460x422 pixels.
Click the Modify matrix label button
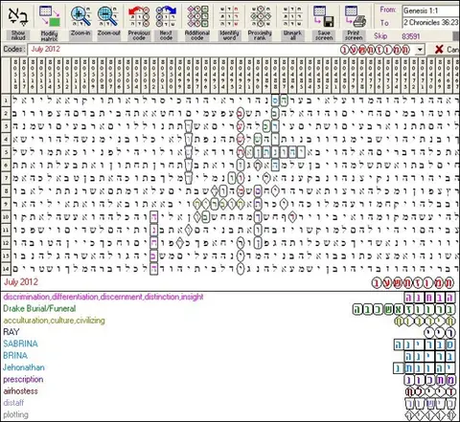(x=50, y=35)
